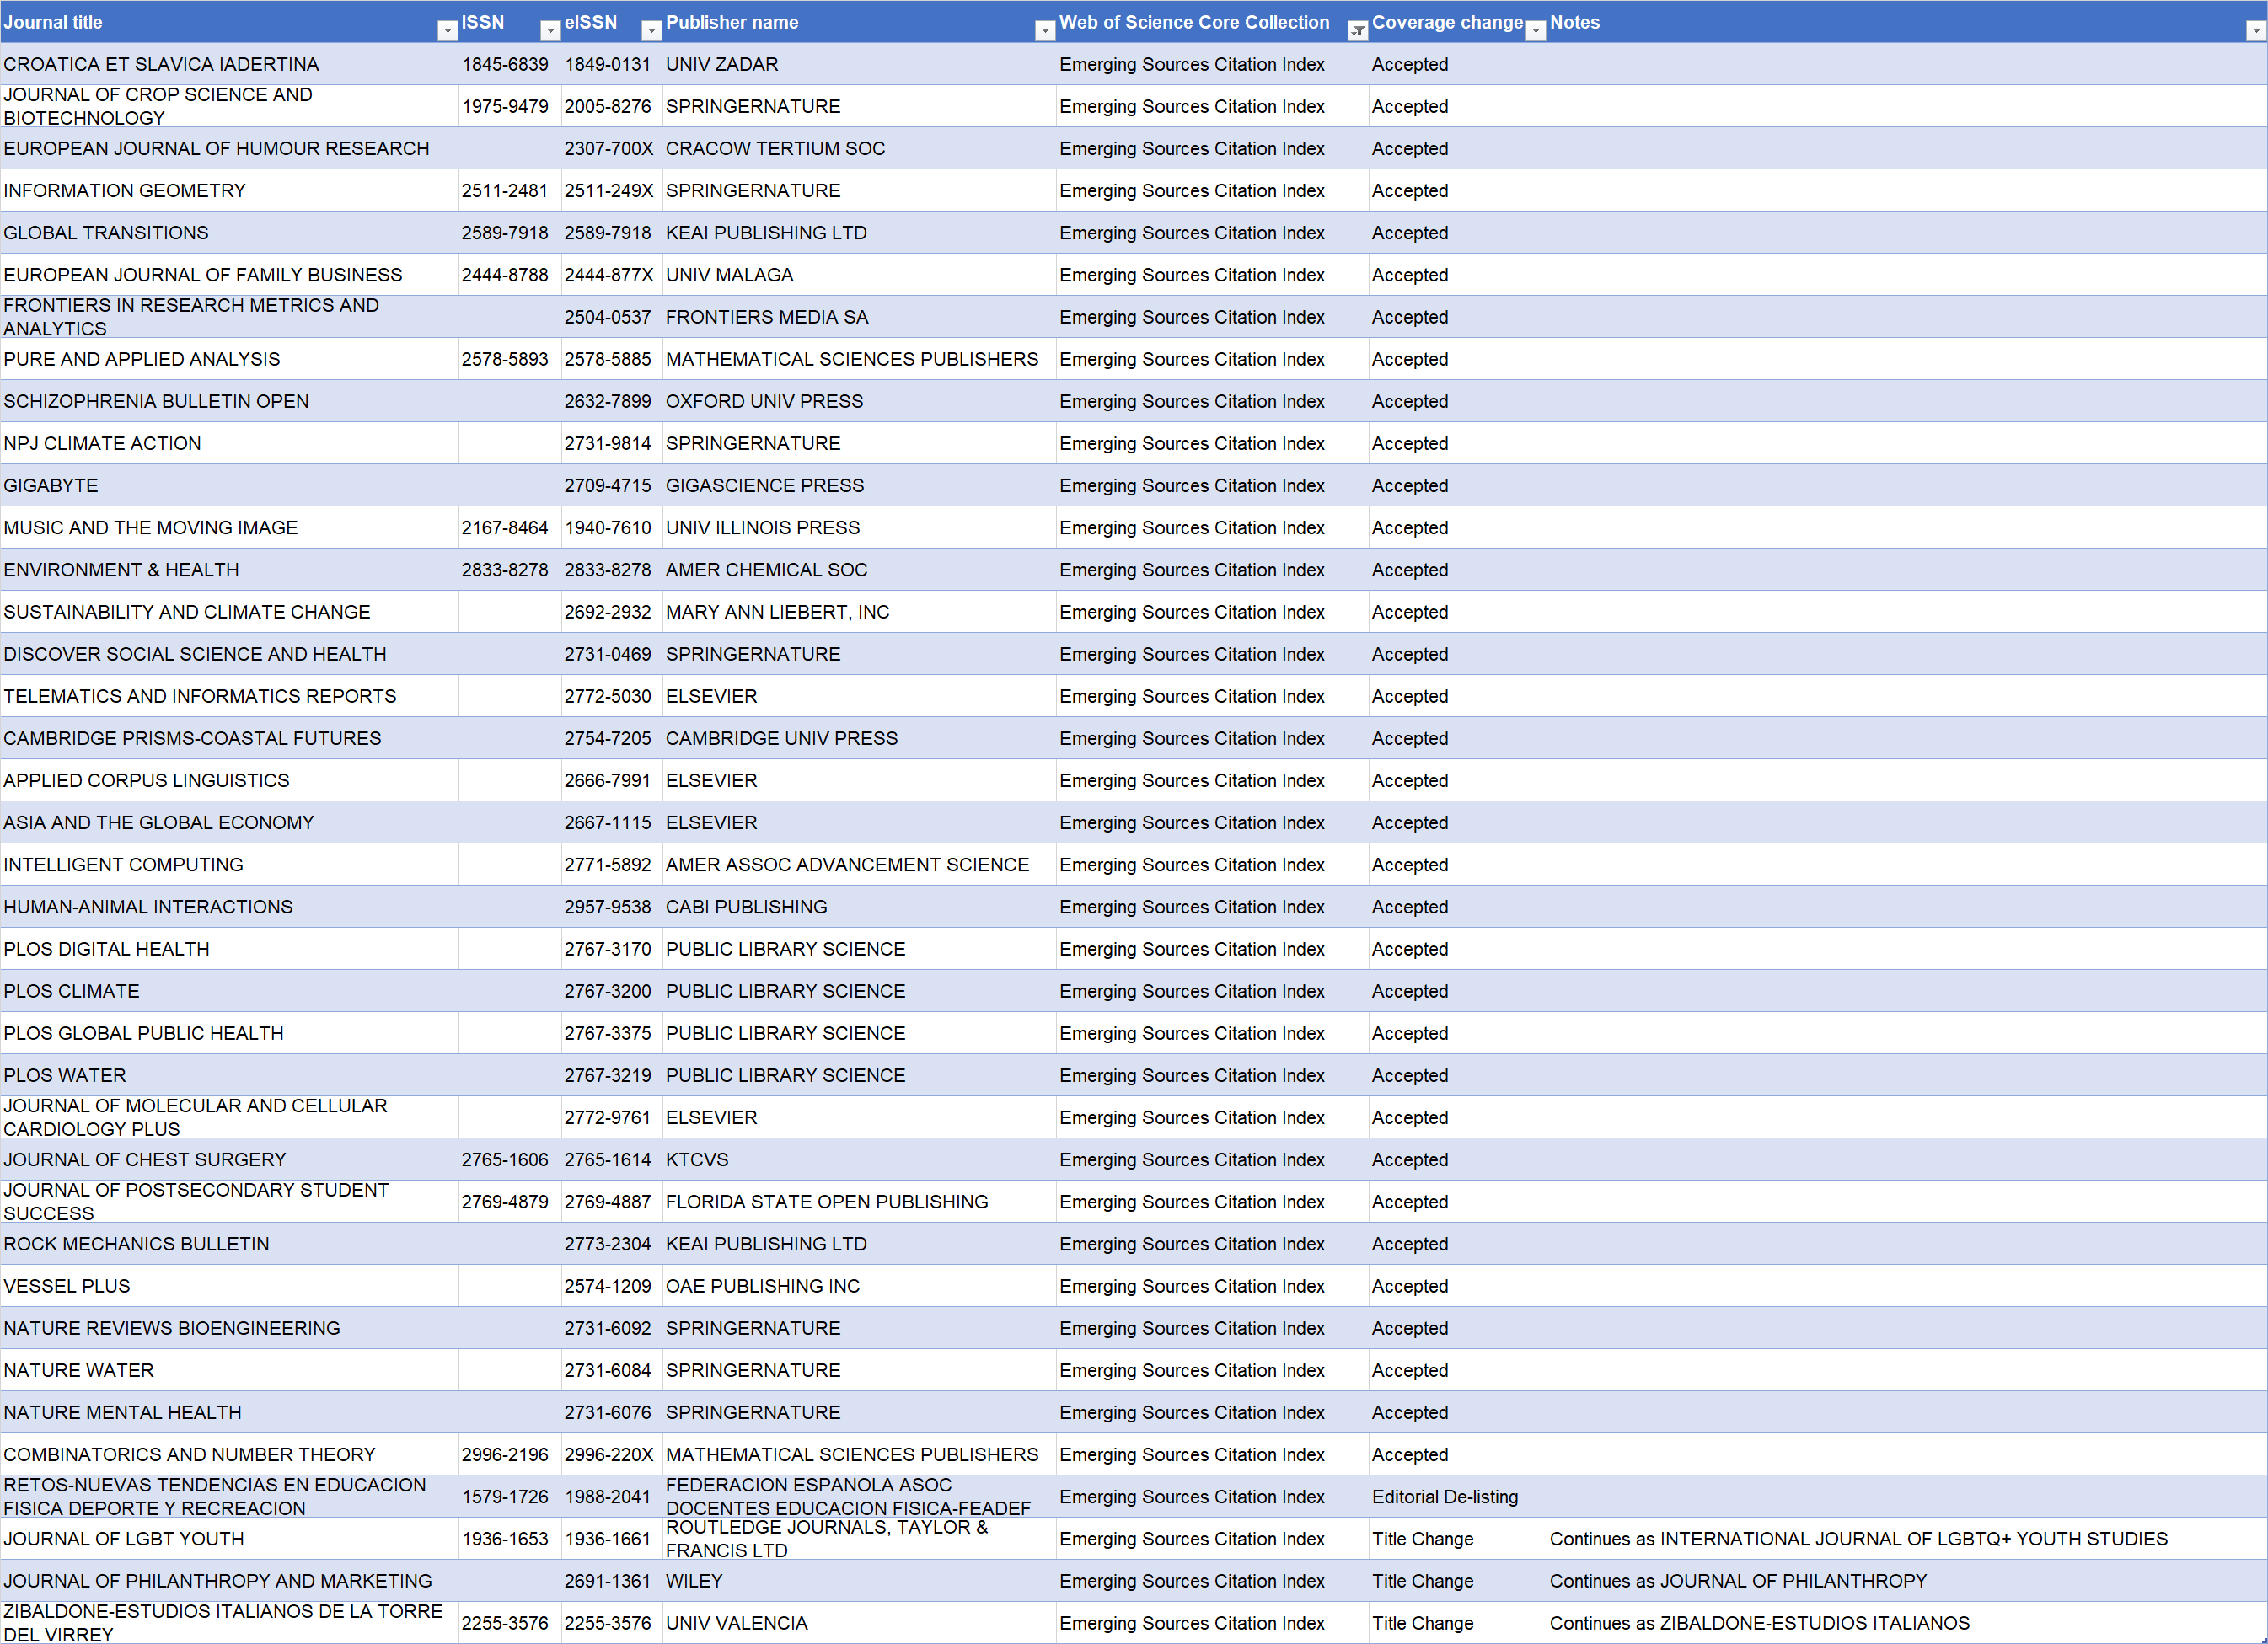Screen dimensions: 2268x1644
Task: Select the NPJ CLIMATE ACTION cell
Action: coord(229,443)
